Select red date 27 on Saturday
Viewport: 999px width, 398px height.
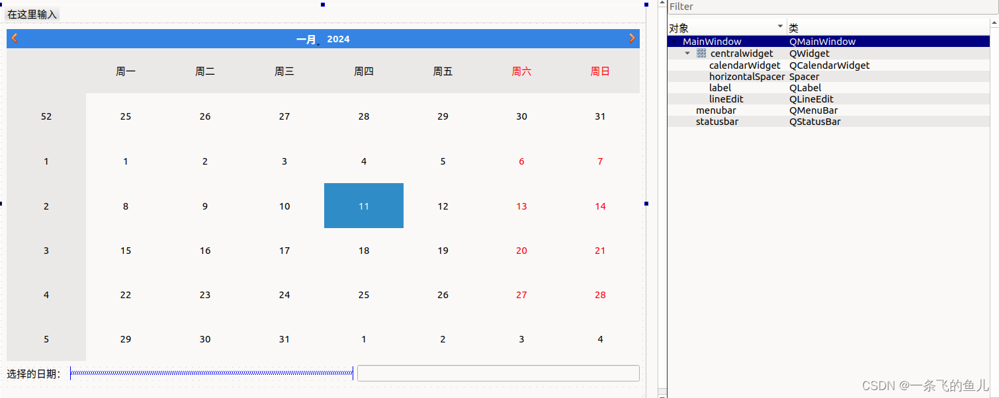tap(521, 295)
